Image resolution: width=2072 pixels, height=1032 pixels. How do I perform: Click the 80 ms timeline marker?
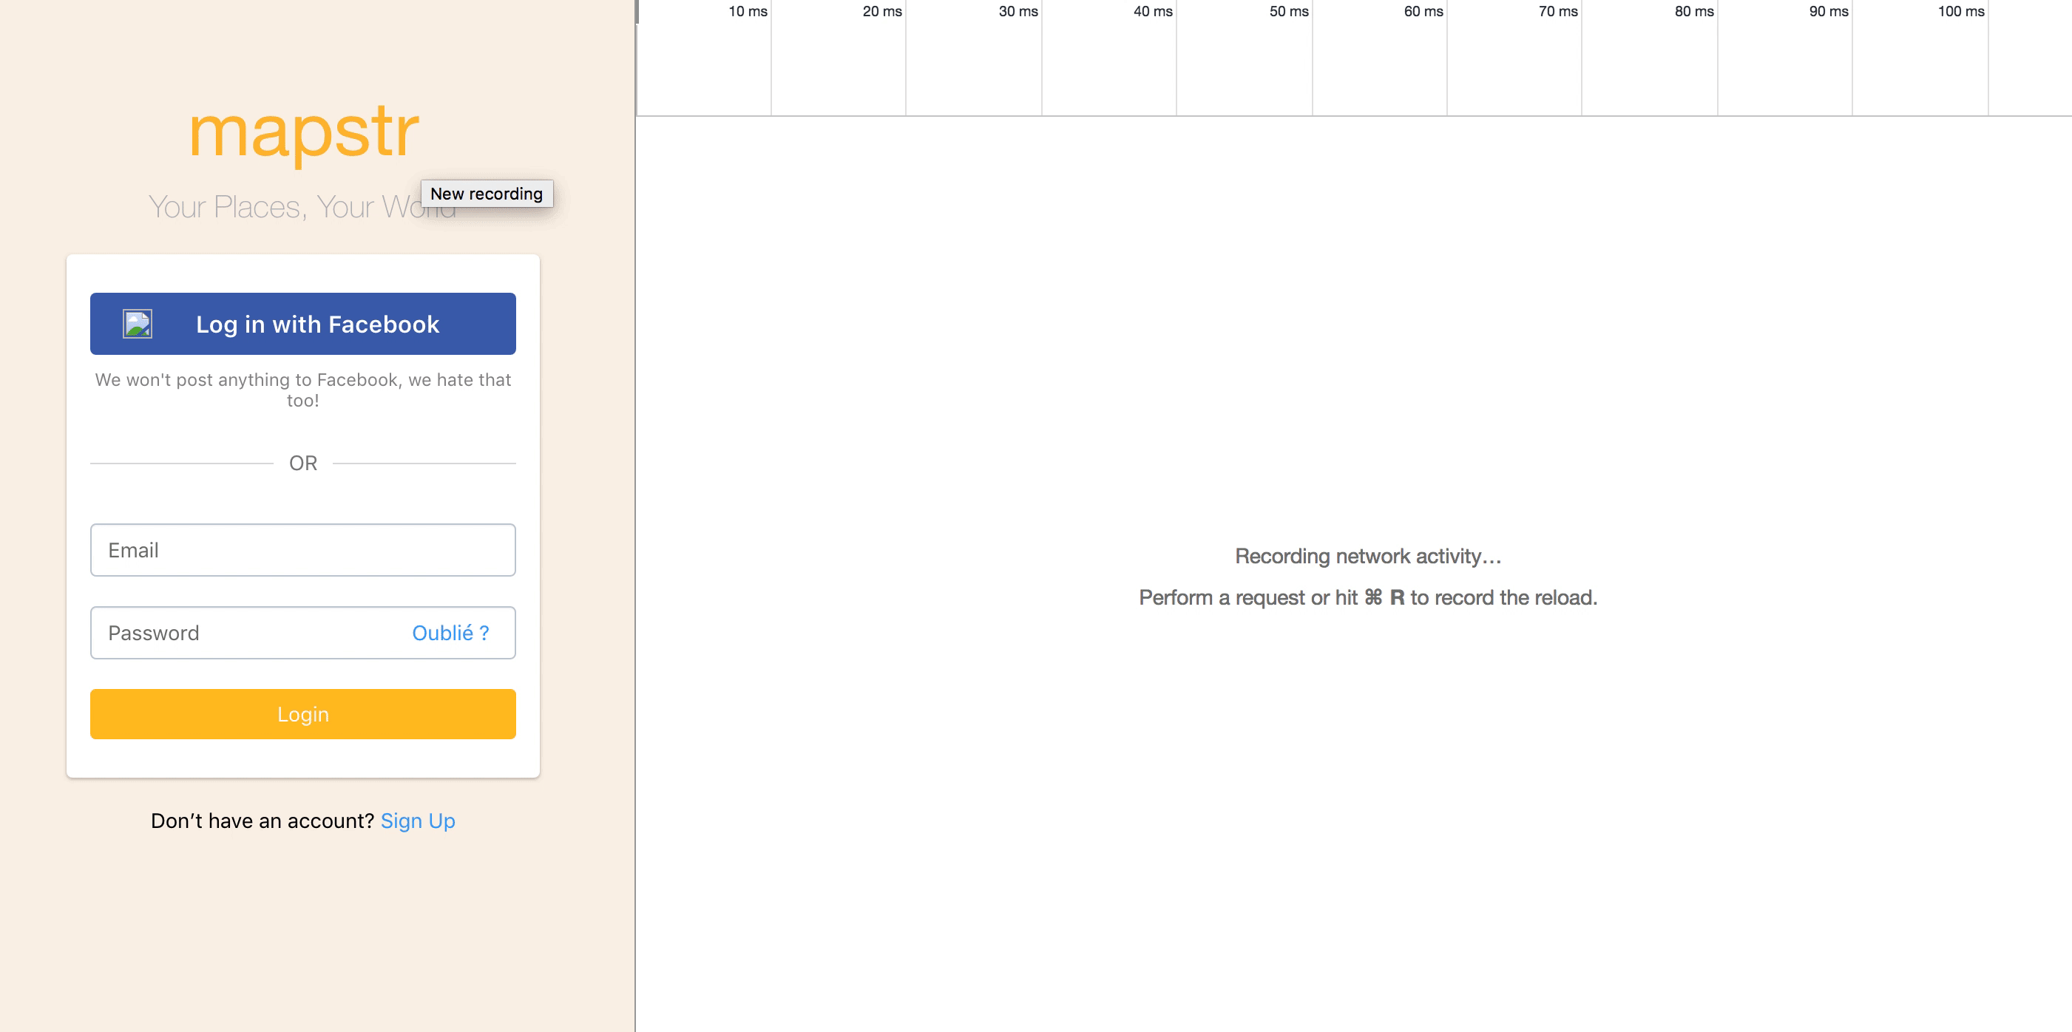click(1693, 11)
